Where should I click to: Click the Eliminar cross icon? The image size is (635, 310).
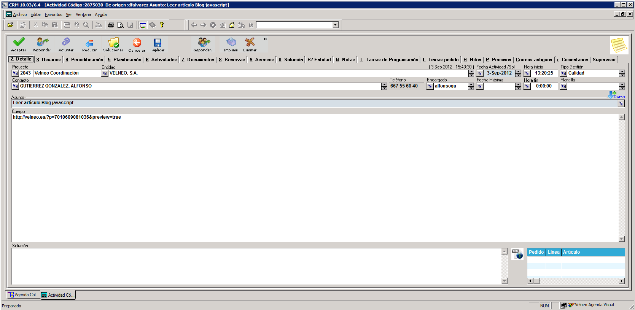(250, 42)
